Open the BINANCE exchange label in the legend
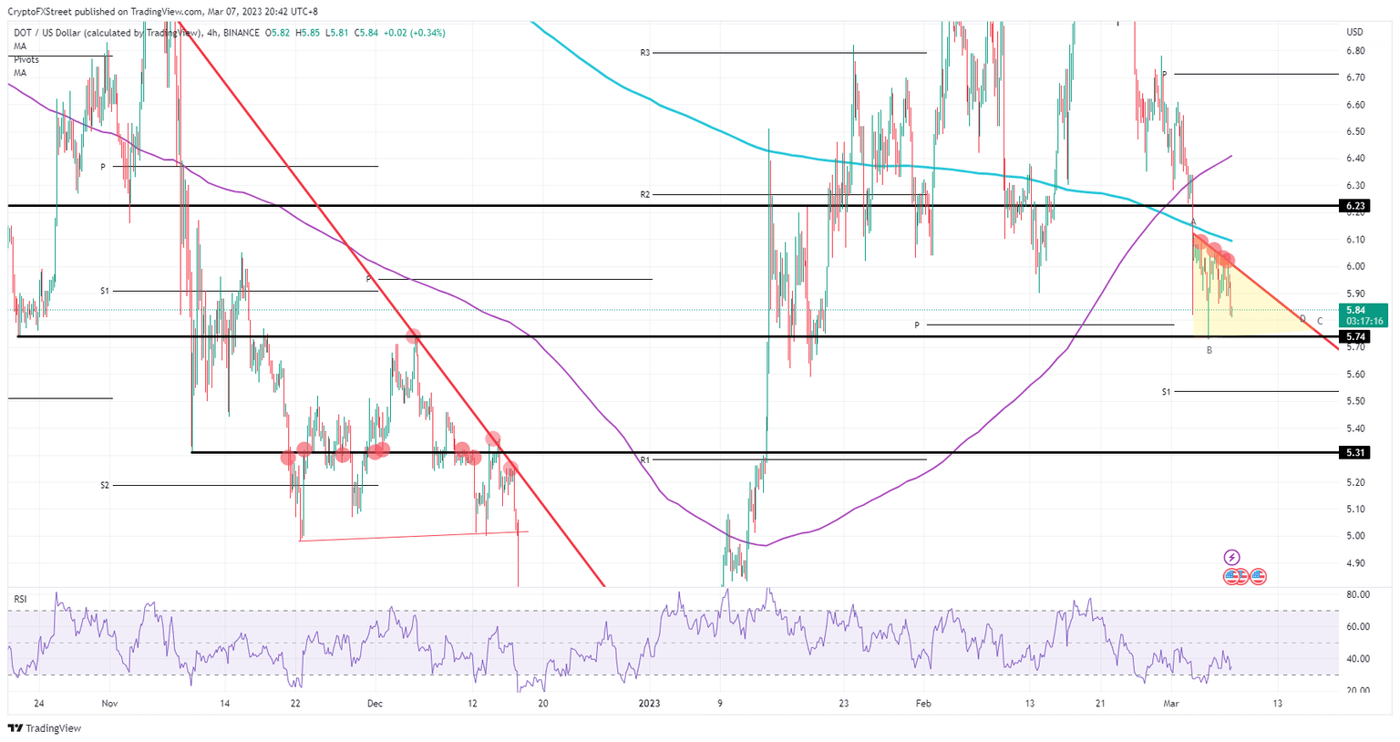The height and width of the screenshot is (742, 1400). click(241, 31)
